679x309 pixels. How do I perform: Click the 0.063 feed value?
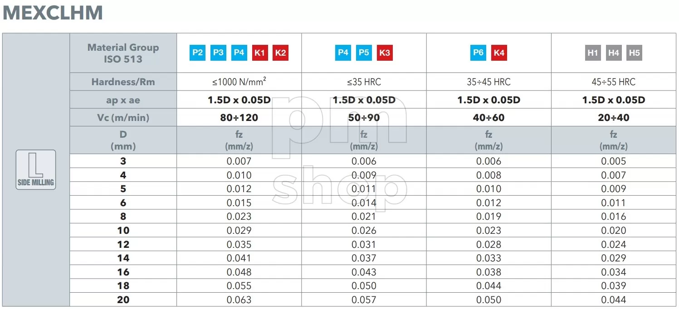coord(239,300)
